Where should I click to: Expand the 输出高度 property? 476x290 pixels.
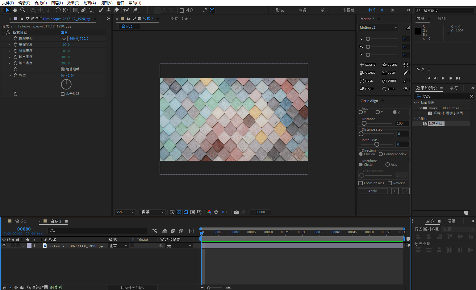9,63
